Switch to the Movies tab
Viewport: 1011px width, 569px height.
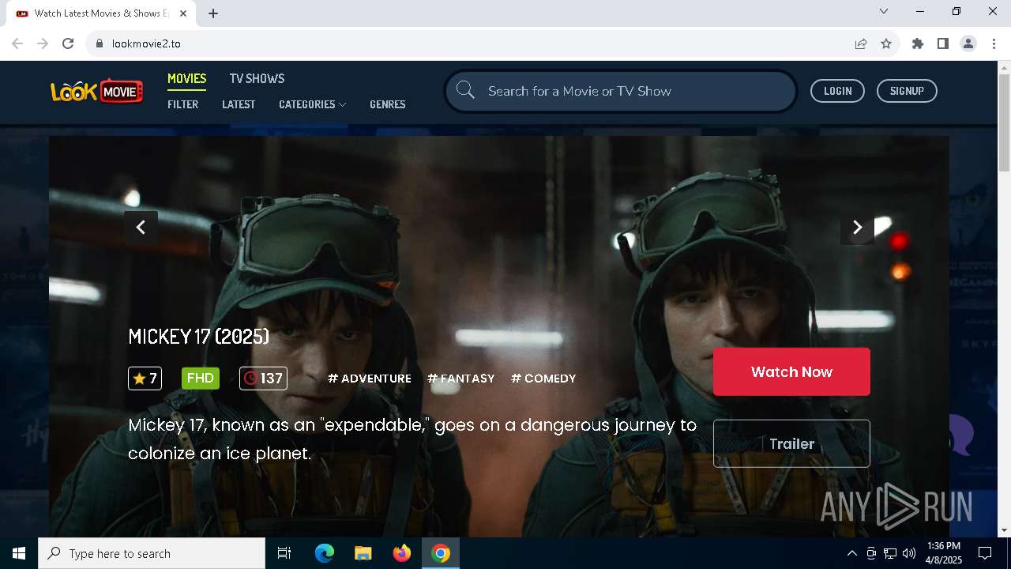pyautogui.click(x=186, y=78)
